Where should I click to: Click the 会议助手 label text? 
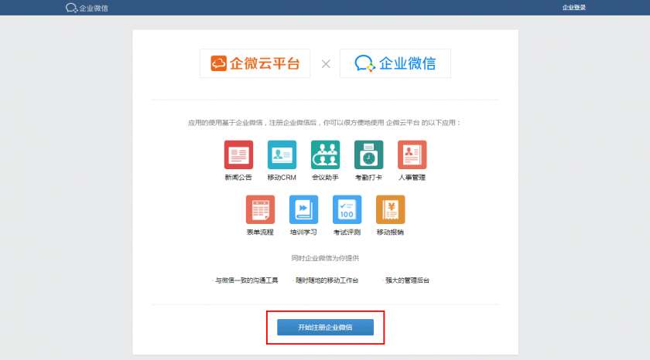coord(326,178)
